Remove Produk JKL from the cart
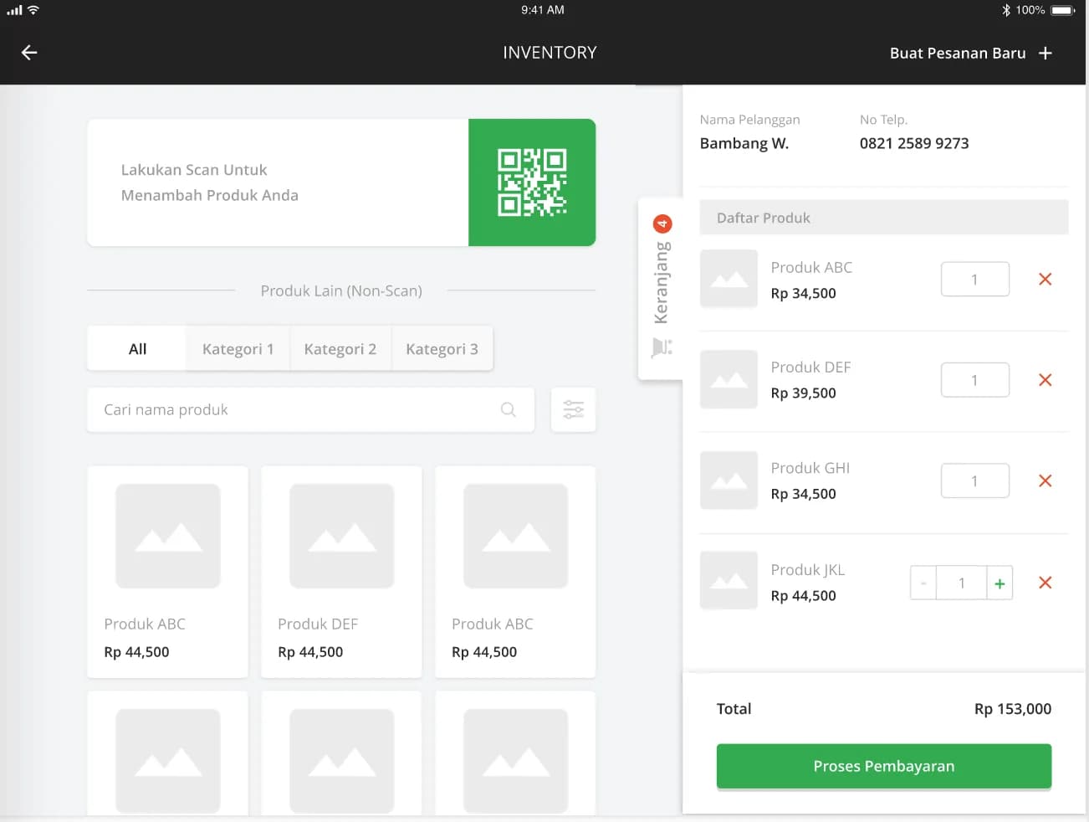The width and height of the screenshot is (1089, 822). coord(1045,583)
